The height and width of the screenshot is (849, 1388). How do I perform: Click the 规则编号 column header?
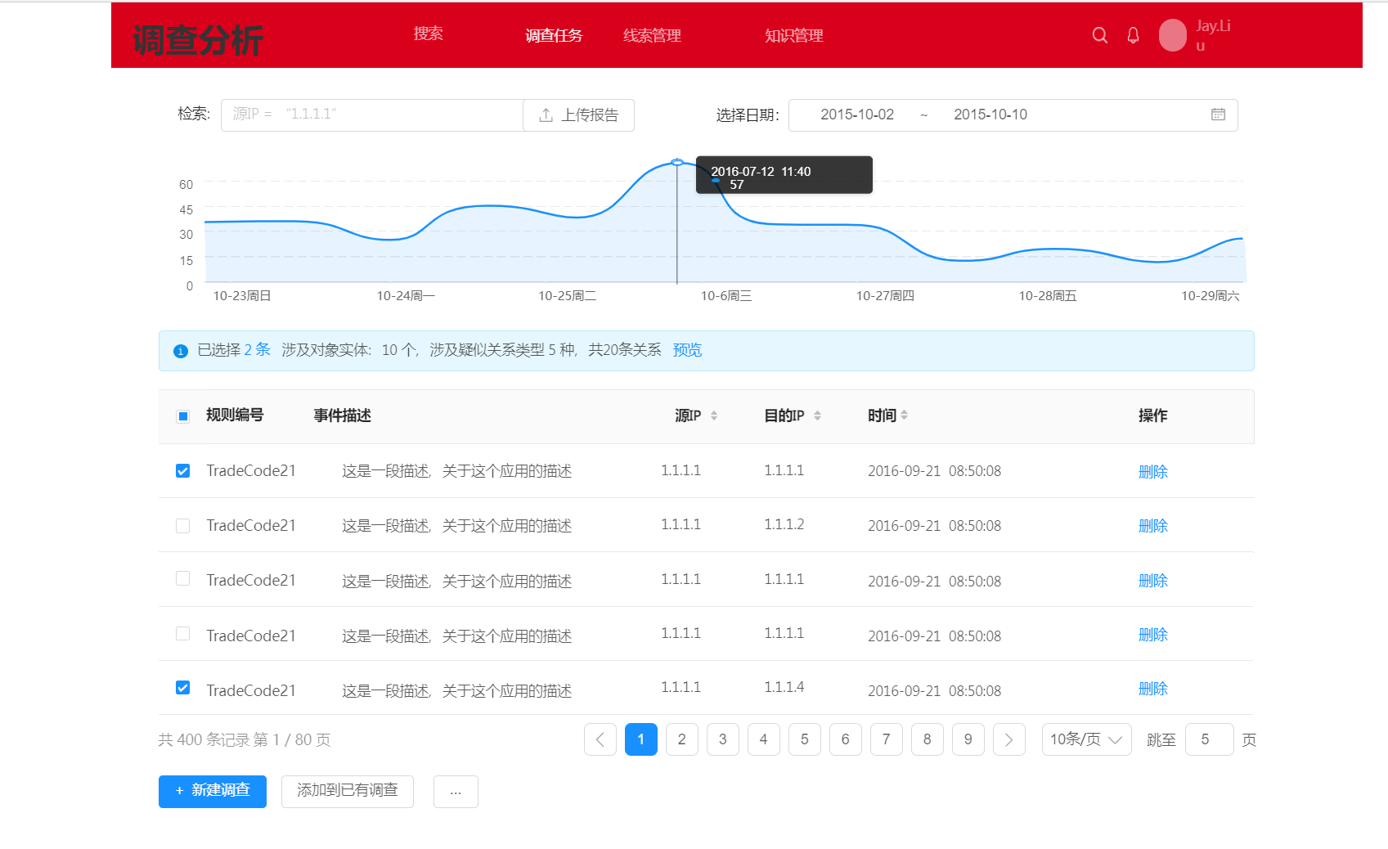235,416
